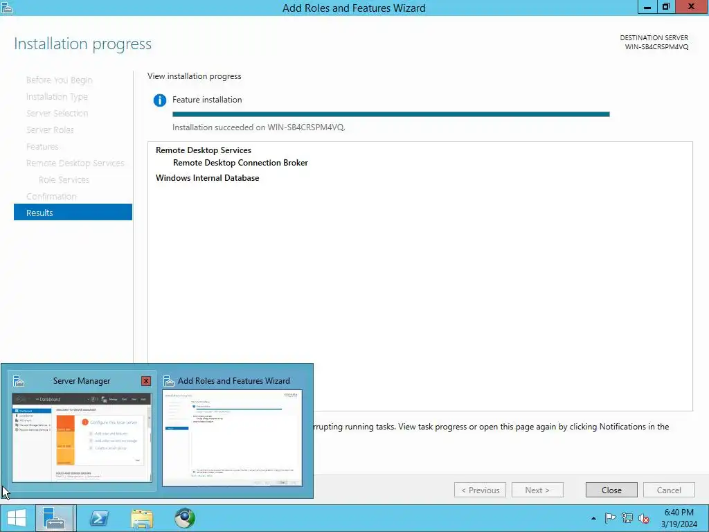
Task: Click the network status tray icon
Action: click(627, 518)
